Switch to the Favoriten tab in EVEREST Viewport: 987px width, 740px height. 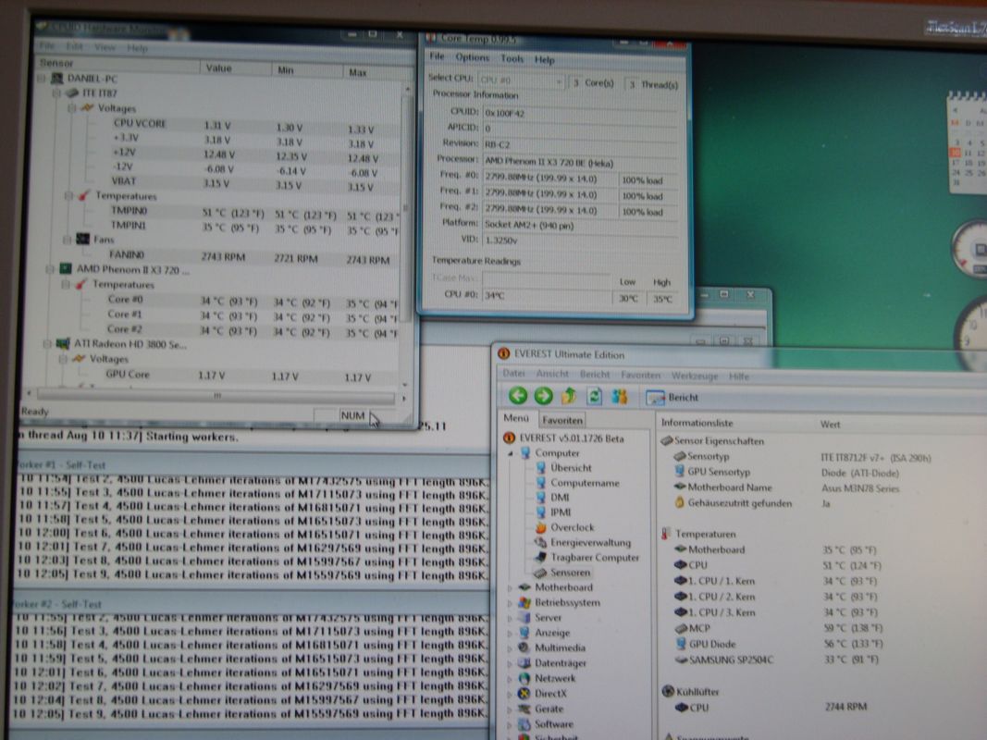[x=561, y=420]
